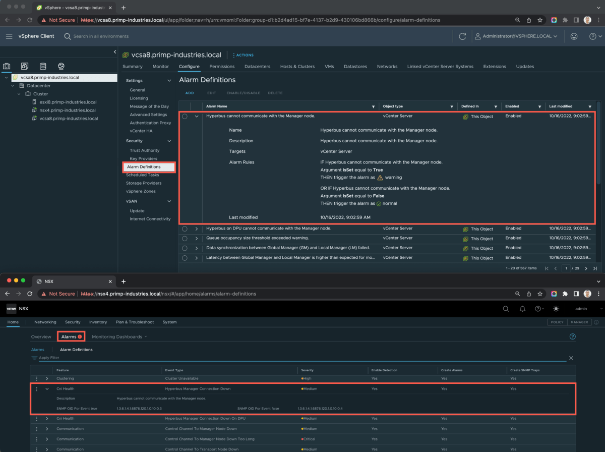Select the Latency between Global Manager alarm radio
Screen dimensions: 605x452
[185, 258]
